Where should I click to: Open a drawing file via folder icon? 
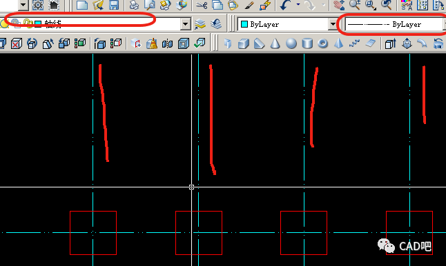[98, 5]
